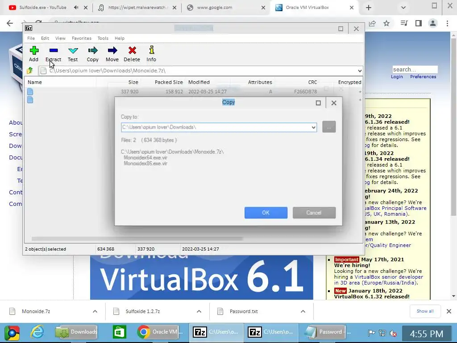Open the Preferences link

coord(423,76)
